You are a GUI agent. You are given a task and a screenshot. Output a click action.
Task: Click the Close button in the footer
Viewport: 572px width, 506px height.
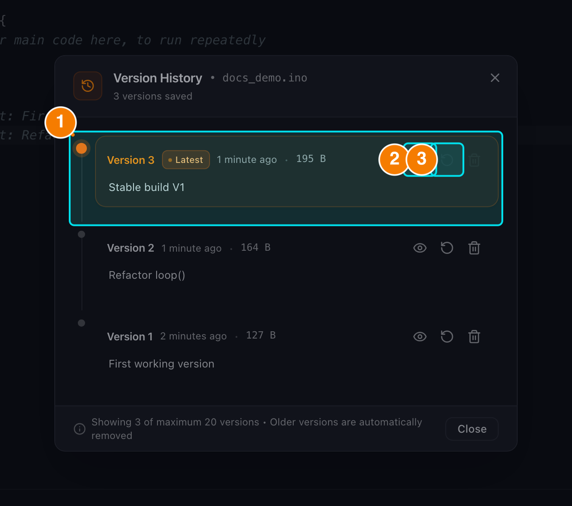click(472, 429)
